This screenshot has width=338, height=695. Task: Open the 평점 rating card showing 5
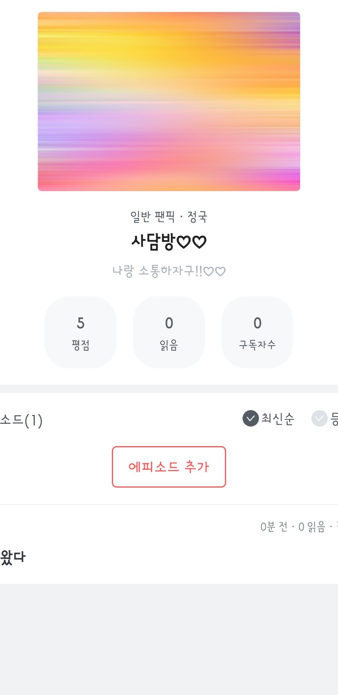coord(81,332)
